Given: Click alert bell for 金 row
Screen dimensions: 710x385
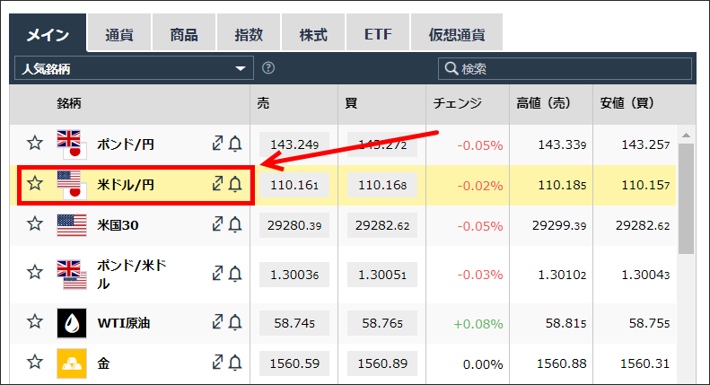Looking at the screenshot, I should pos(235,363).
